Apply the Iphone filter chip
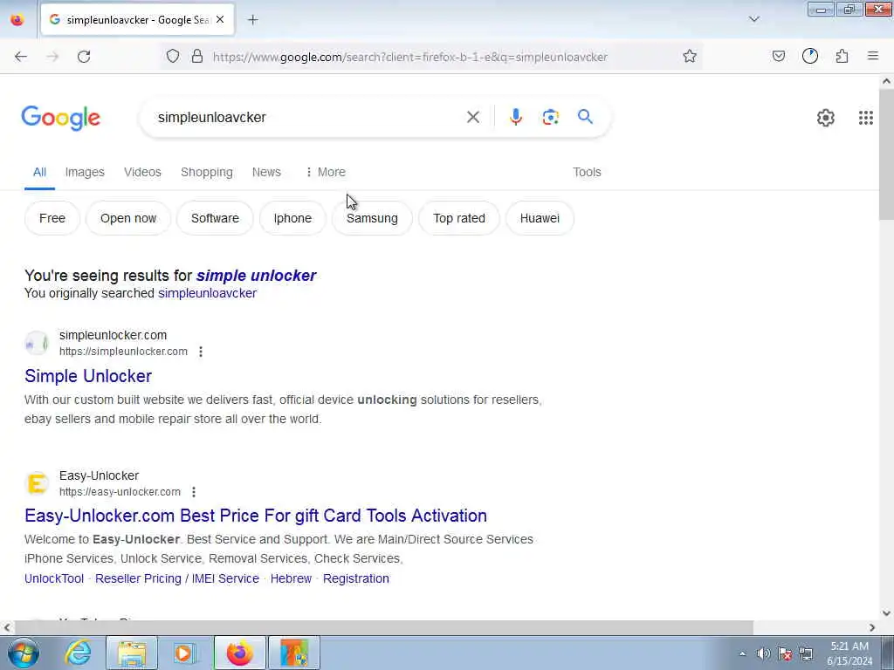 pyautogui.click(x=292, y=218)
